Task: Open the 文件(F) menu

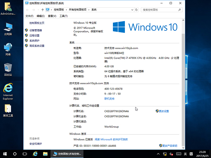Action: pos(30,16)
